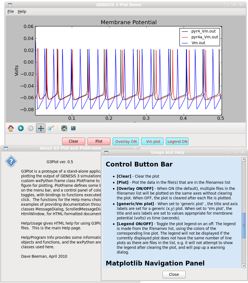This screenshot has width=248, height=283.
Task: Click the bold '[Legend ON/OFF]' help term
Action: click(x=135, y=224)
